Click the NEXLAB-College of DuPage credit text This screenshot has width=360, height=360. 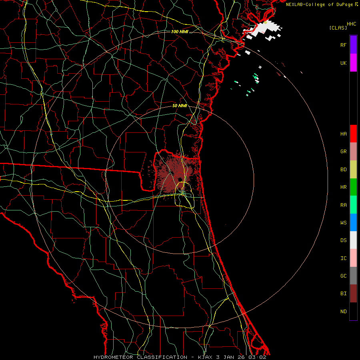point(322,4)
